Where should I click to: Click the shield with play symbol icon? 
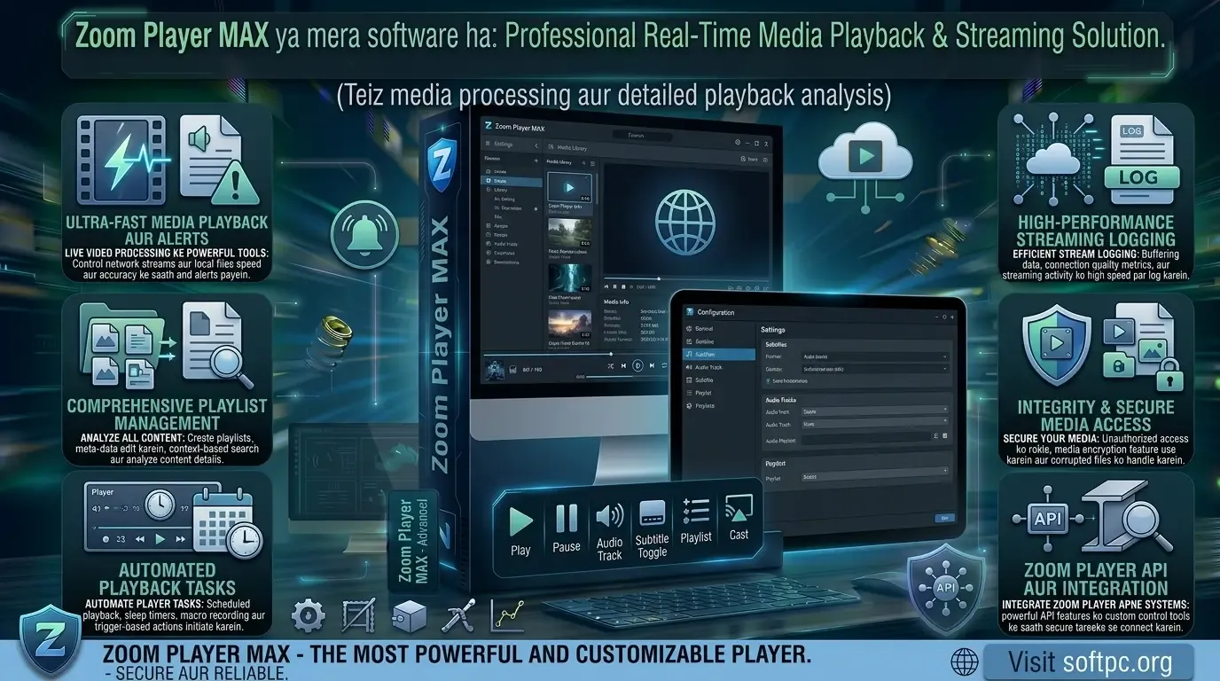tap(1056, 347)
